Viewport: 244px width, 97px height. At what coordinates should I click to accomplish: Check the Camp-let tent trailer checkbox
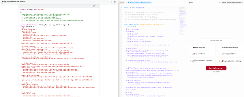(x=190, y=54)
